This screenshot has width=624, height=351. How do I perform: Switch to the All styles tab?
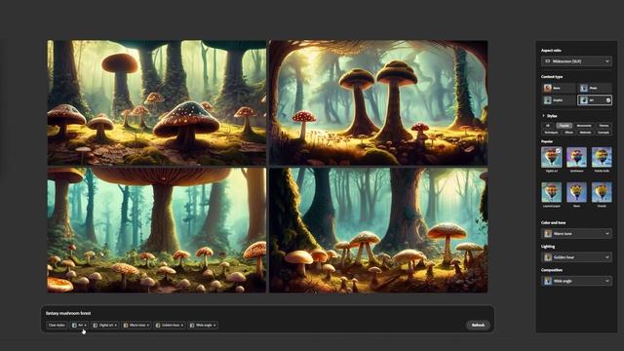pos(548,126)
